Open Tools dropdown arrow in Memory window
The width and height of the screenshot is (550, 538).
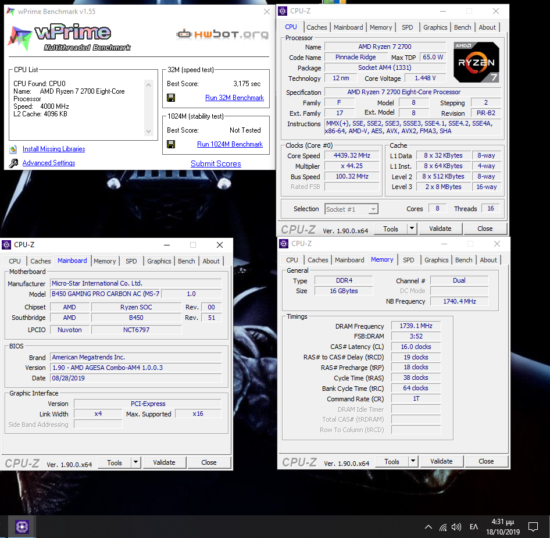point(413,461)
